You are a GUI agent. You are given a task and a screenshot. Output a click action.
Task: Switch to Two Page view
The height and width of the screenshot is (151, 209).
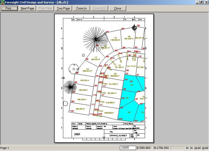point(63,8)
